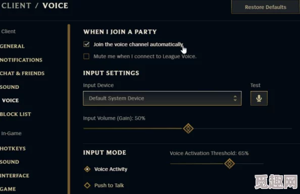Image resolution: width=300 pixels, height=194 pixels.
Task: Click Restore Defaults button
Action: pos(266,7)
